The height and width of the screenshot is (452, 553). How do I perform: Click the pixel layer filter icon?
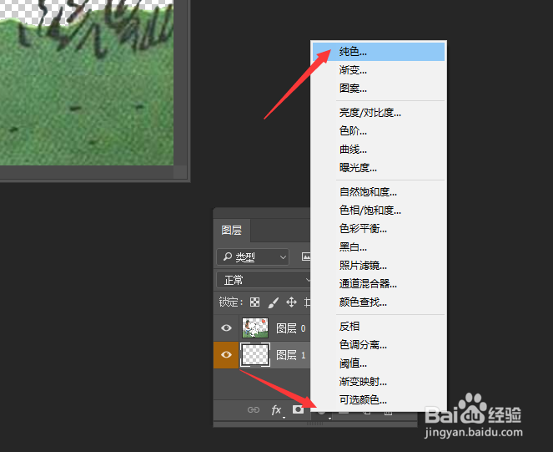pos(306,257)
